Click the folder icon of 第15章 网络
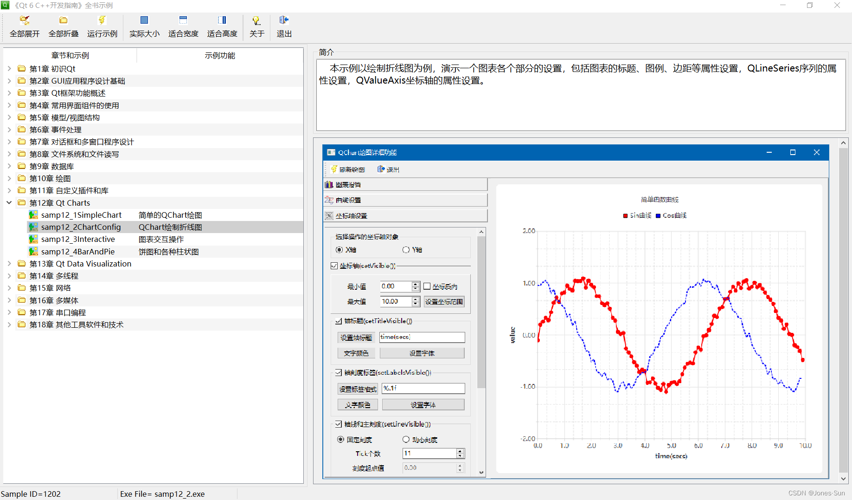 [22, 288]
